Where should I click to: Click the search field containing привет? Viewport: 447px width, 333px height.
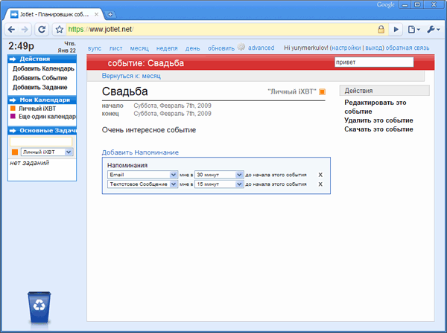click(374, 62)
